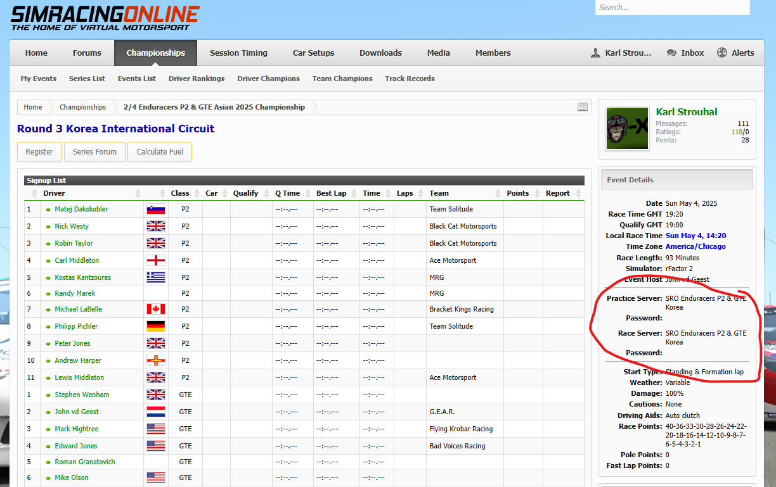This screenshot has width=776, height=487.
Task: Open Edward Jones's driver profile
Action: tap(76, 446)
